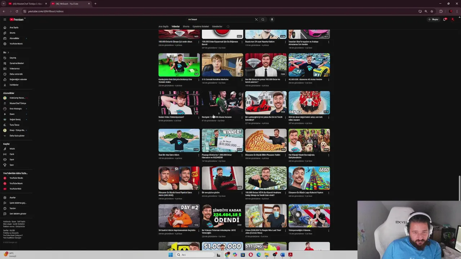Click the YouTube Premium logo

17,19
